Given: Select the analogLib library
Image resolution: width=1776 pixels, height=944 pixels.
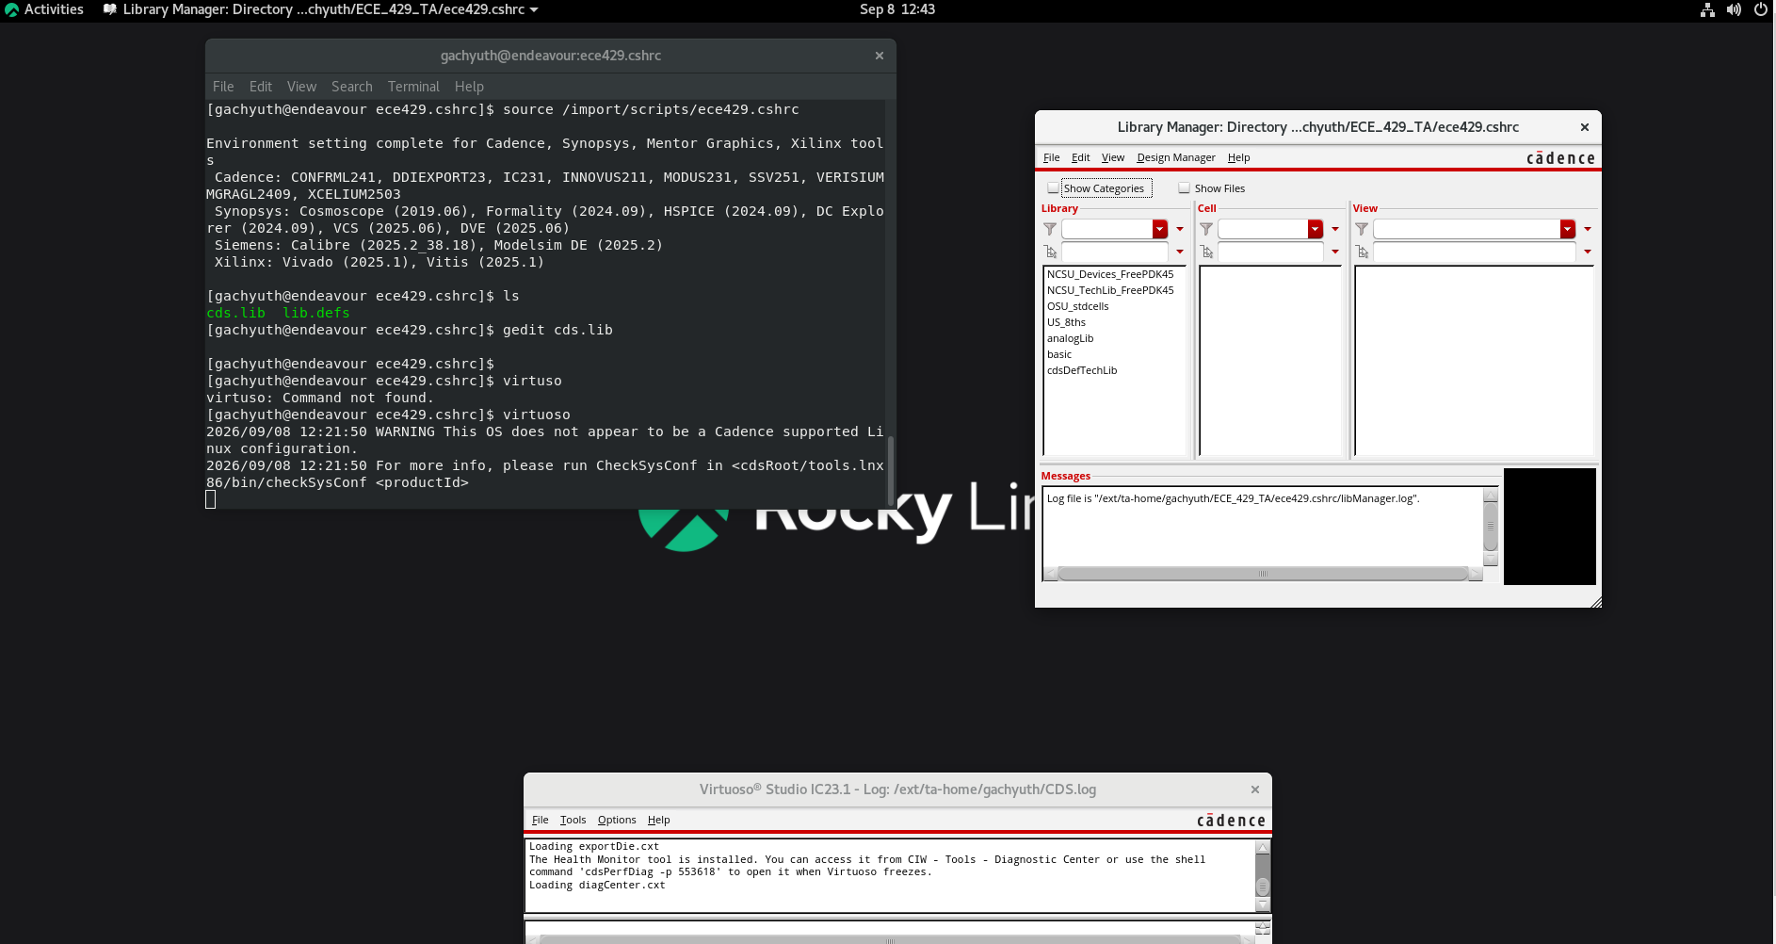Looking at the screenshot, I should coord(1071,338).
